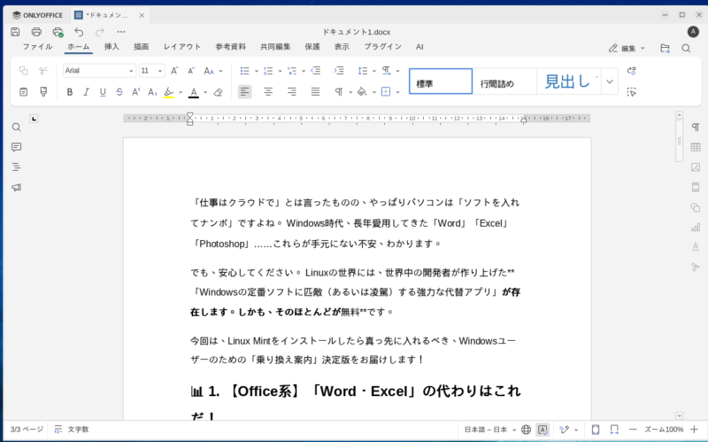Expand the paragraph styles gallery
Image resolution: width=708 pixels, height=442 pixels.
pyautogui.click(x=610, y=81)
